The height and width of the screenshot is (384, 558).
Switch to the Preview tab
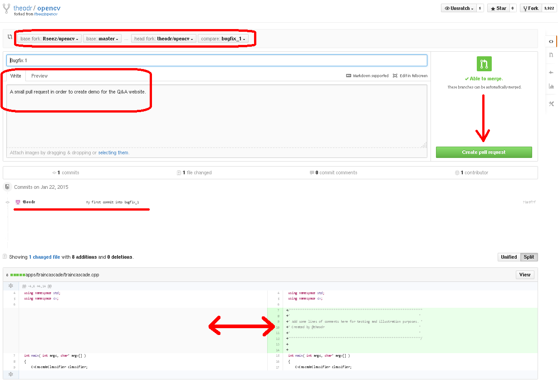pyautogui.click(x=39, y=76)
